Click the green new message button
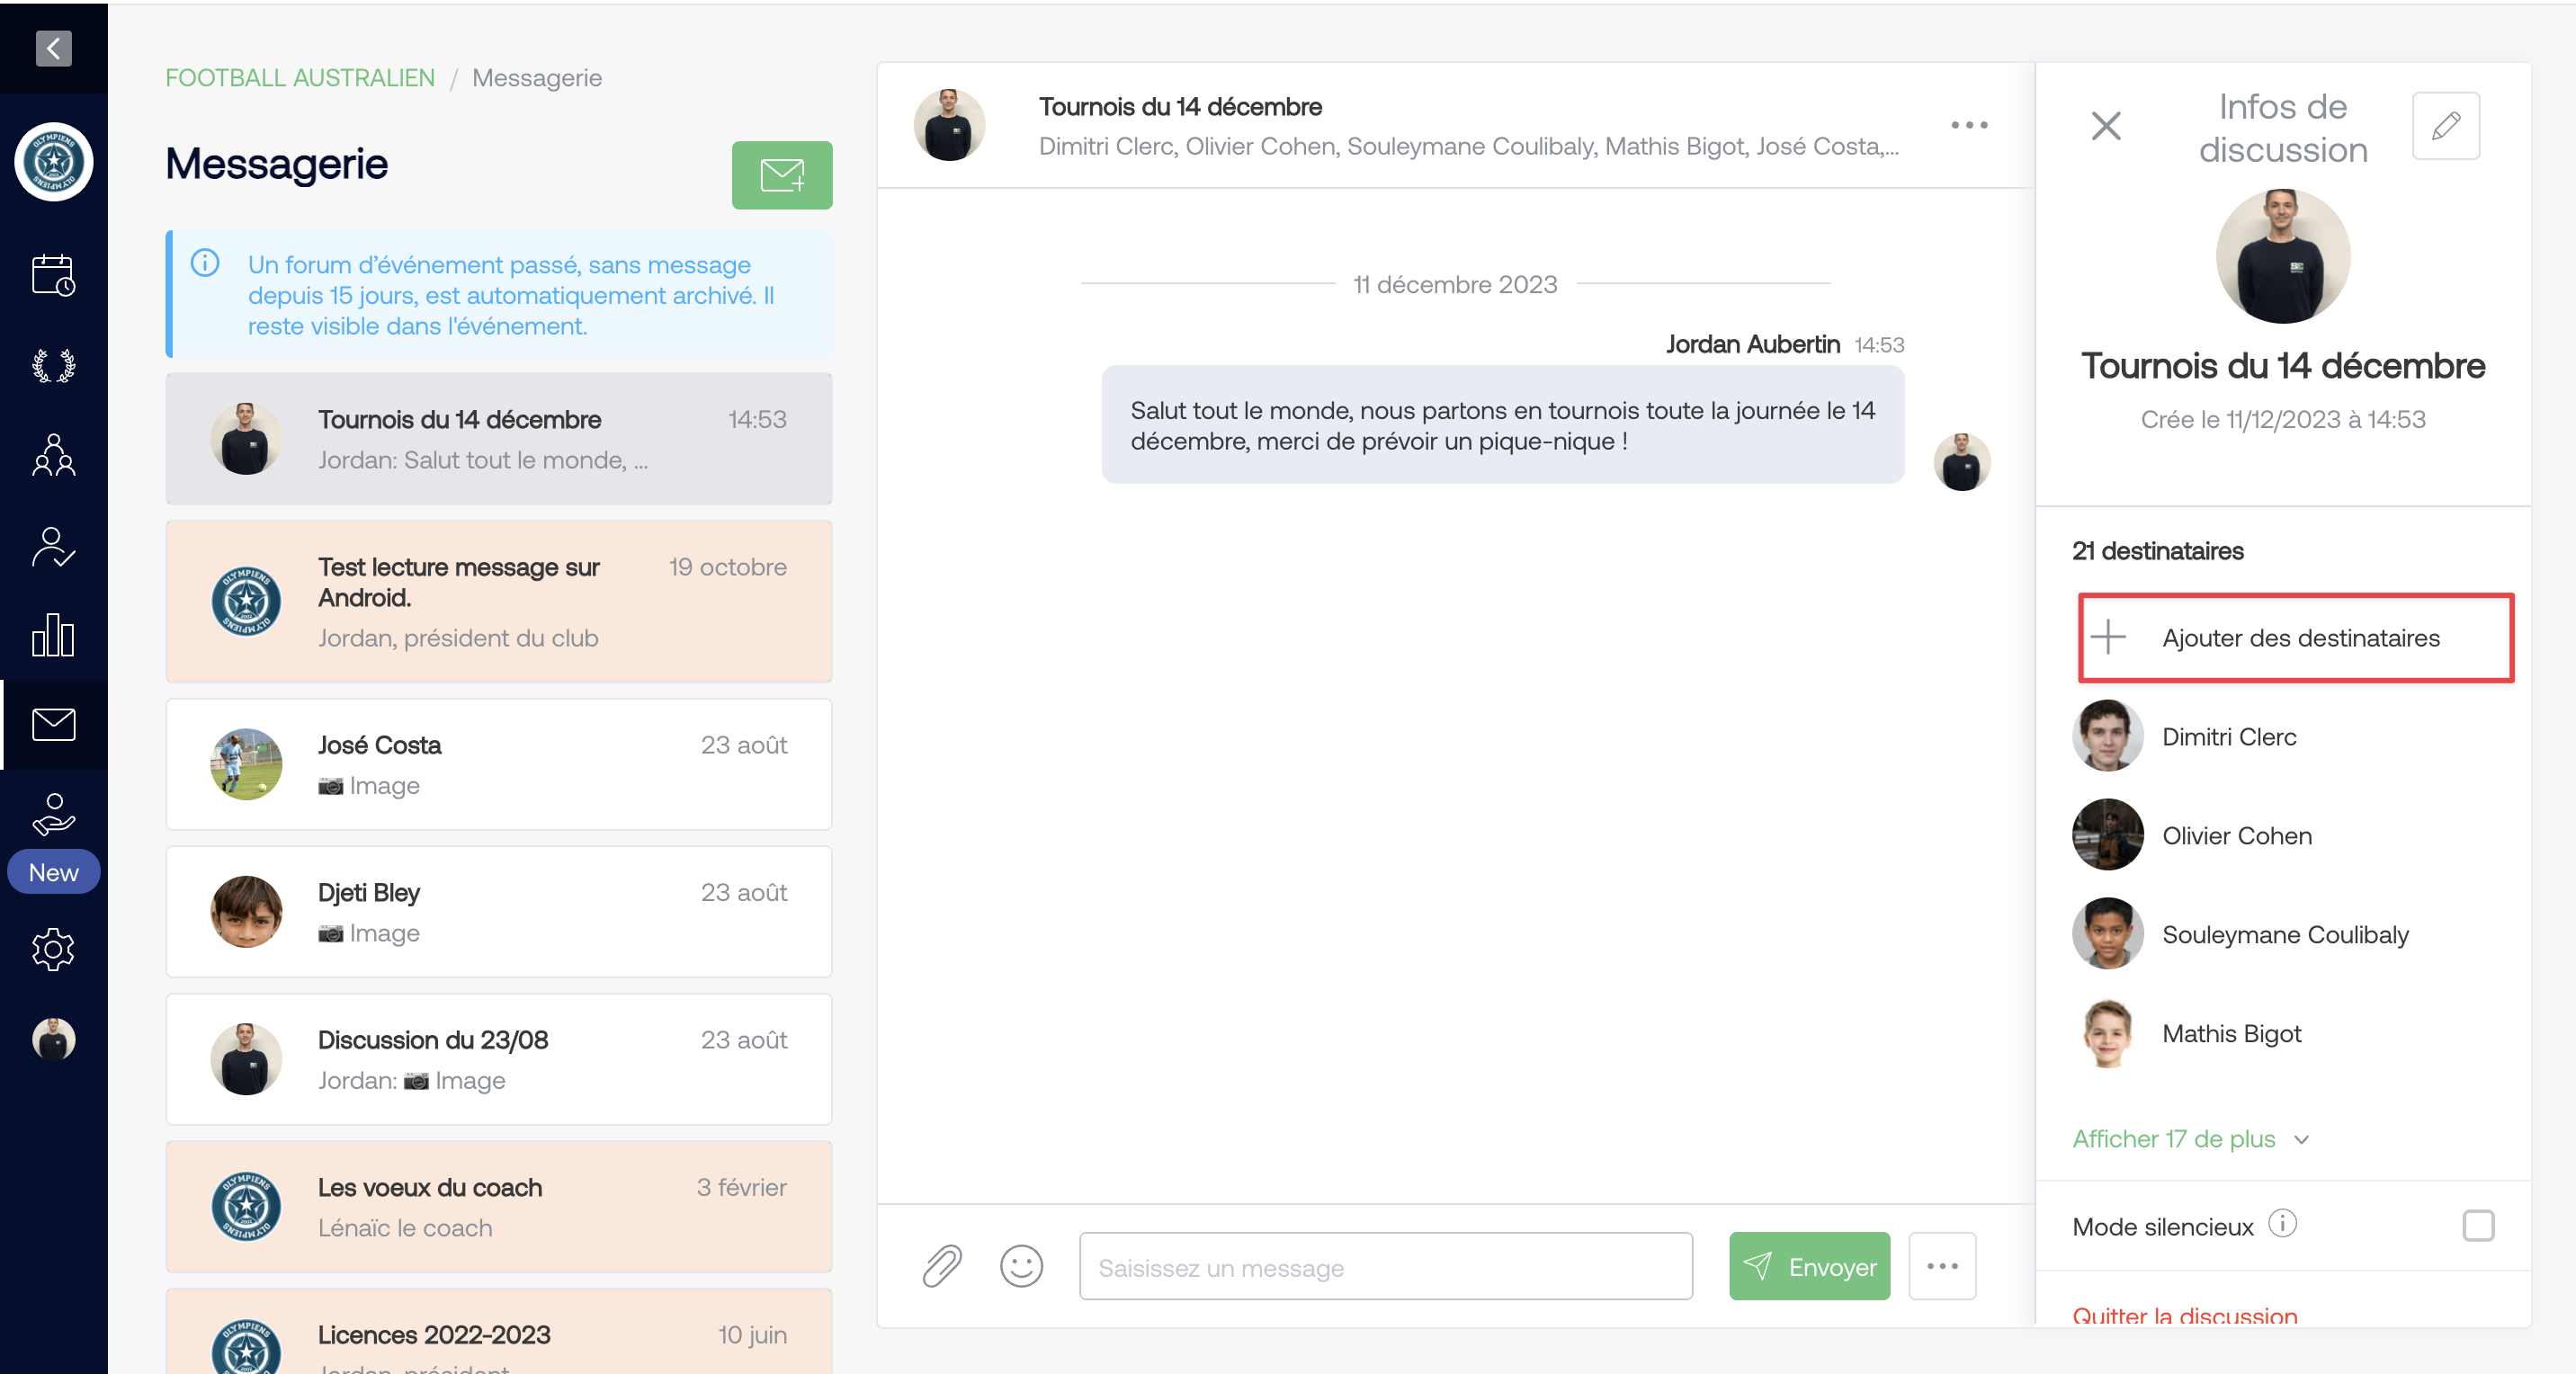 click(782, 175)
